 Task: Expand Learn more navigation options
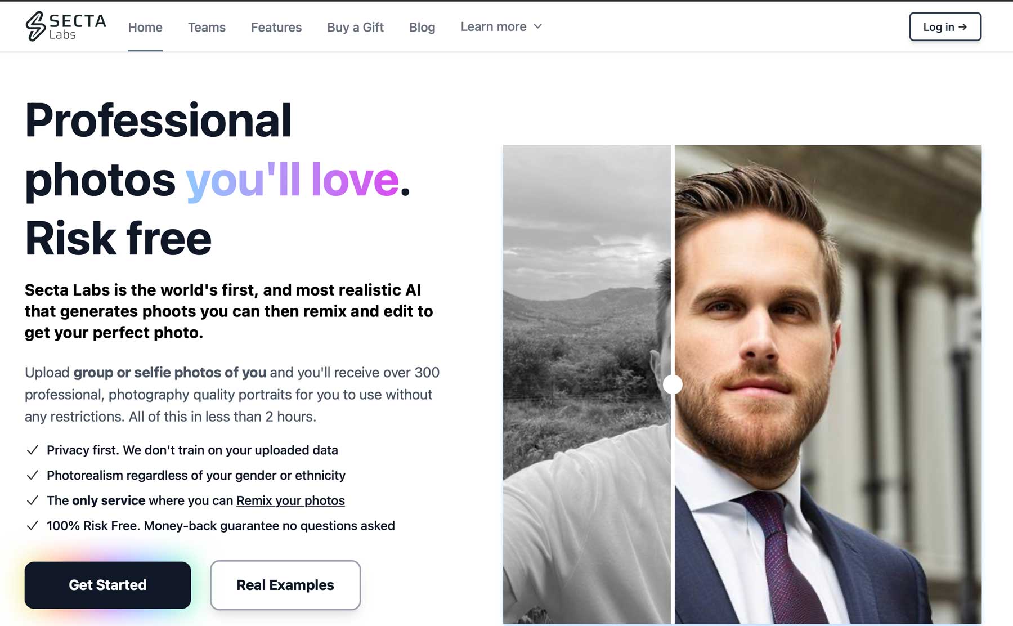[x=500, y=26]
